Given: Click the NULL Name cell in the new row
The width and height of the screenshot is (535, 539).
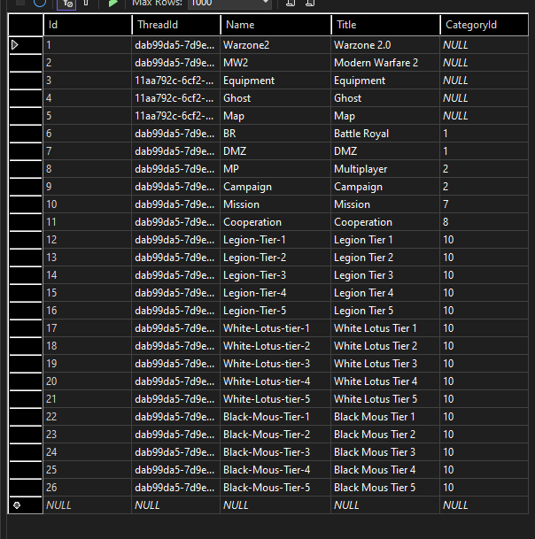Looking at the screenshot, I should tap(275, 505).
